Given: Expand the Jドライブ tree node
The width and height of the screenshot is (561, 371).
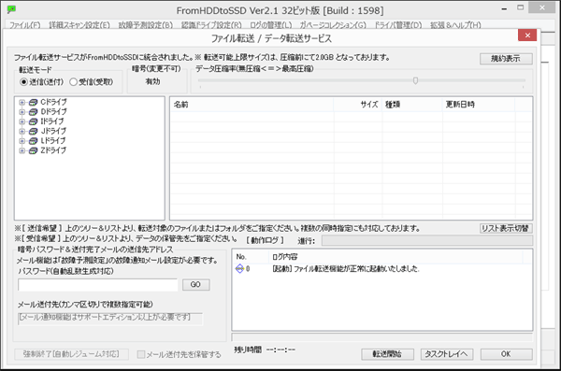Looking at the screenshot, I should [22, 132].
